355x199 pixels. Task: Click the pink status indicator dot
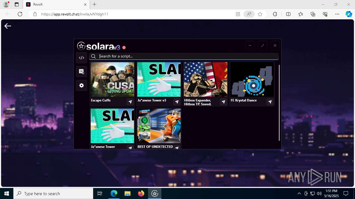[124, 48]
